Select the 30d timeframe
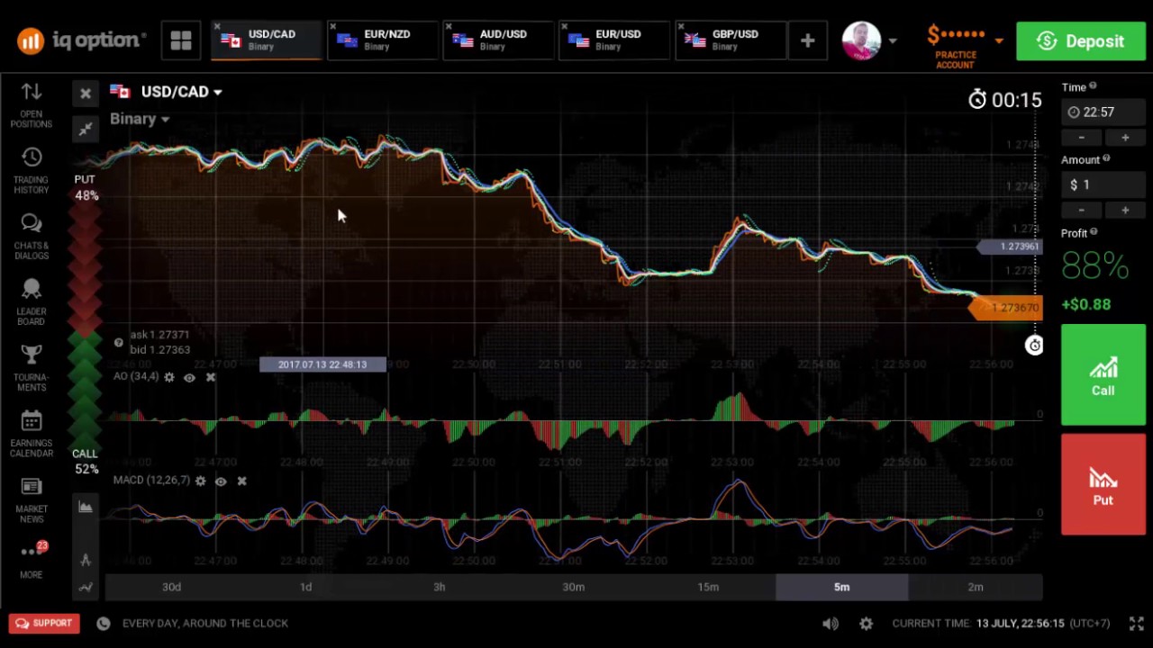This screenshot has width=1153, height=648. (x=171, y=587)
